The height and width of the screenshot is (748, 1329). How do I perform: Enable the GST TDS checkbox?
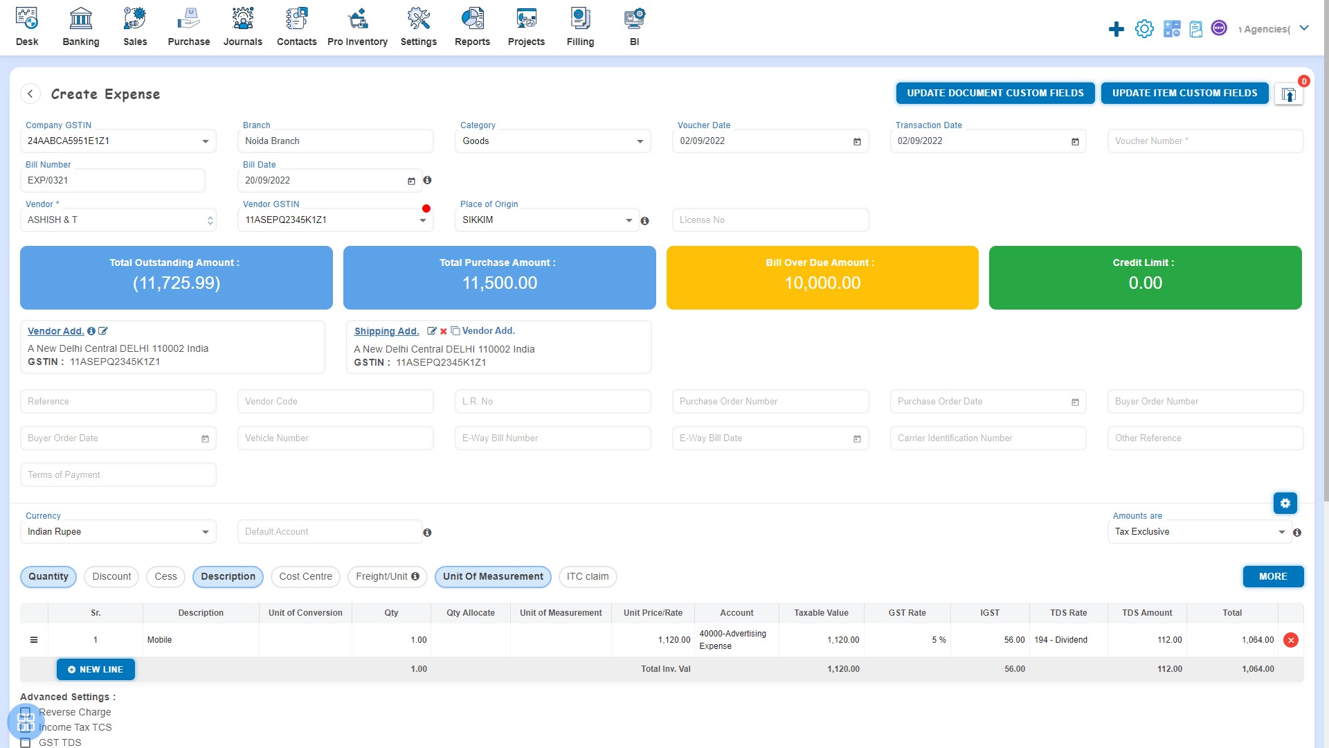click(x=26, y=742)
